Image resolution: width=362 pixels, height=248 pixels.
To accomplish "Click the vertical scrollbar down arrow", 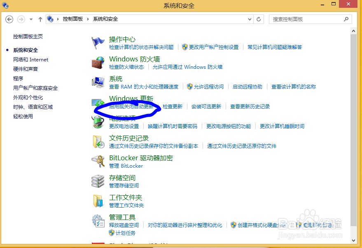I will point(353,241).
